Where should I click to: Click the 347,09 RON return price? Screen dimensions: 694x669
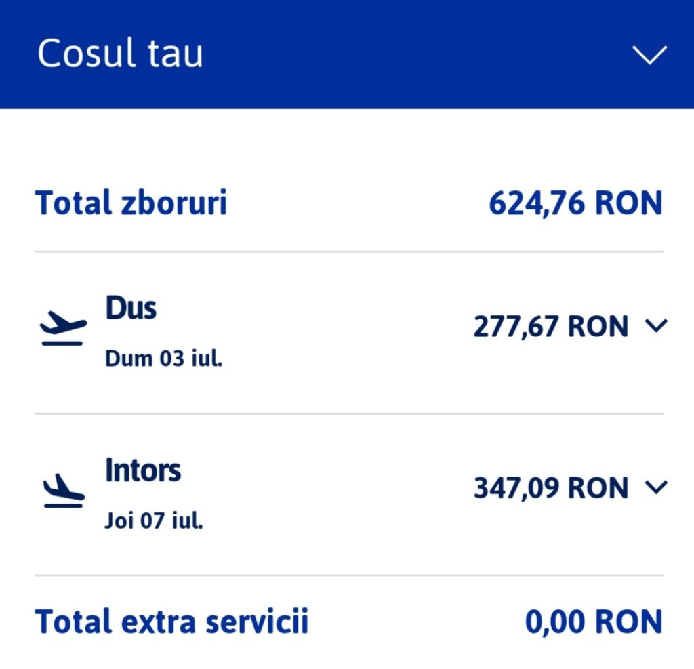tap(551, 487)
